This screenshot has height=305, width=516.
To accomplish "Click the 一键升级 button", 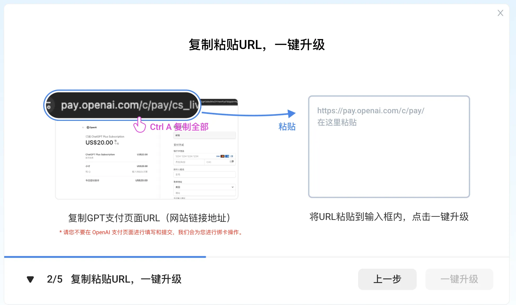I will (x=459, y=279).
